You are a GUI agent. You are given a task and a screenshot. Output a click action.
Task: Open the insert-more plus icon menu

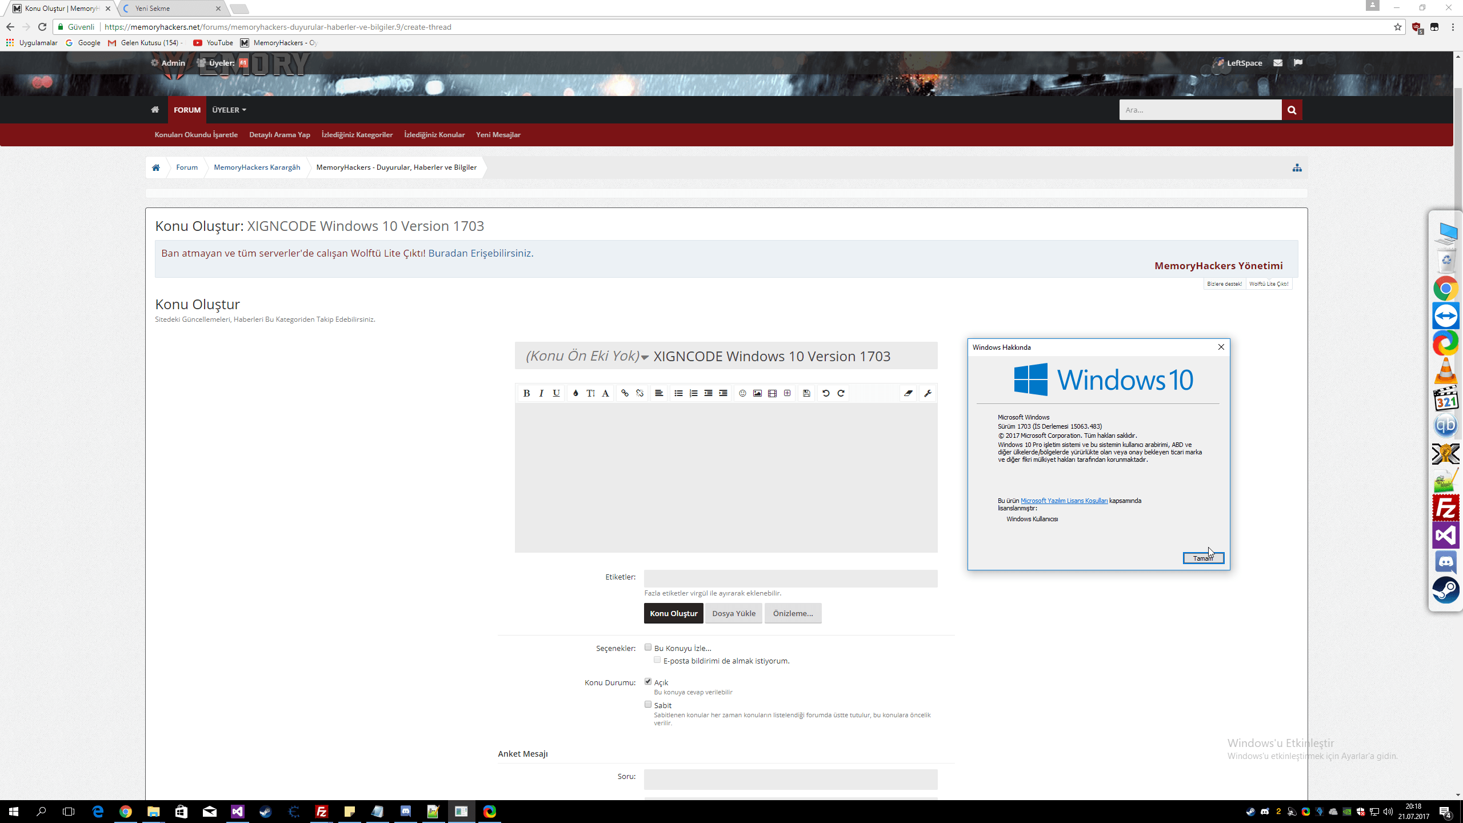pyautogui.click(x=787, y=393)
